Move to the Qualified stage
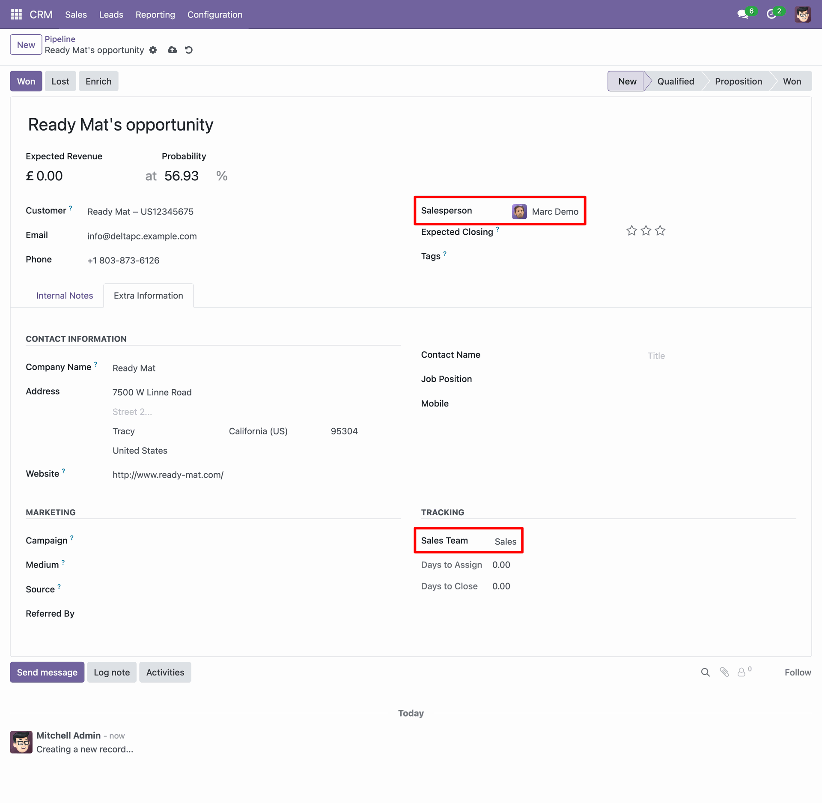The image size is (822, 804). [x=676, y=81]
